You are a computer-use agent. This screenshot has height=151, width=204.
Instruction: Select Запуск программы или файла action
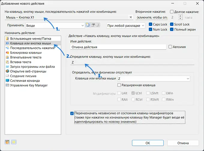[32, 67]
